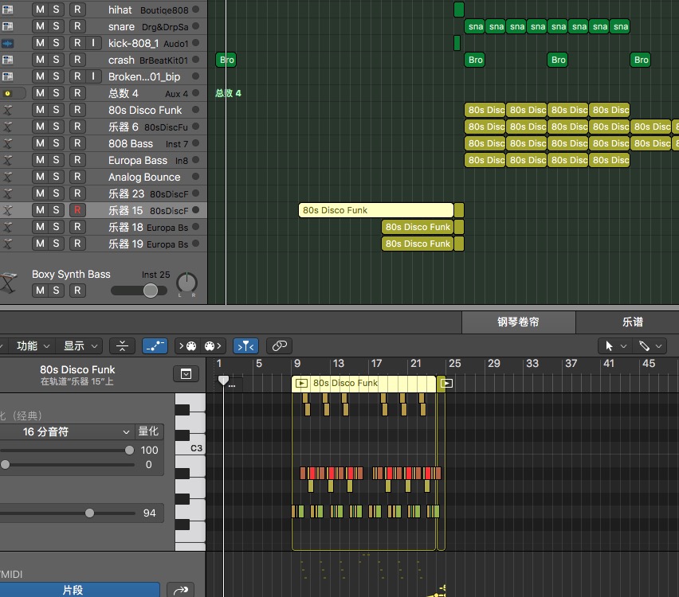The image size is (679, 597).
Task: Mute Boxy Synth Bass in track header
Action: coord(40,291)
